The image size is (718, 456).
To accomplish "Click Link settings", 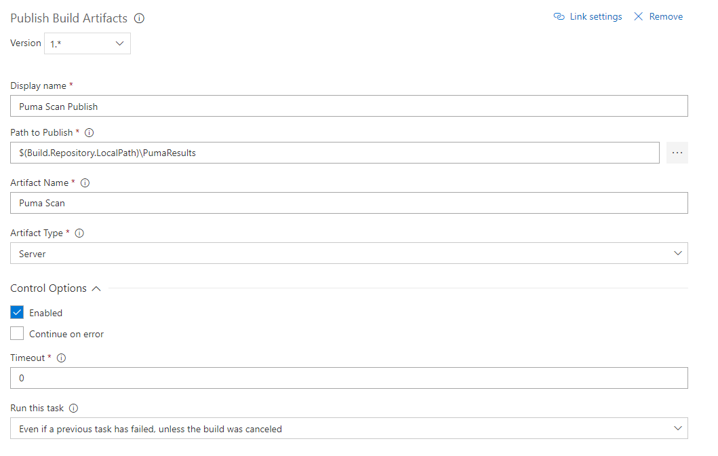I will 593,16.
